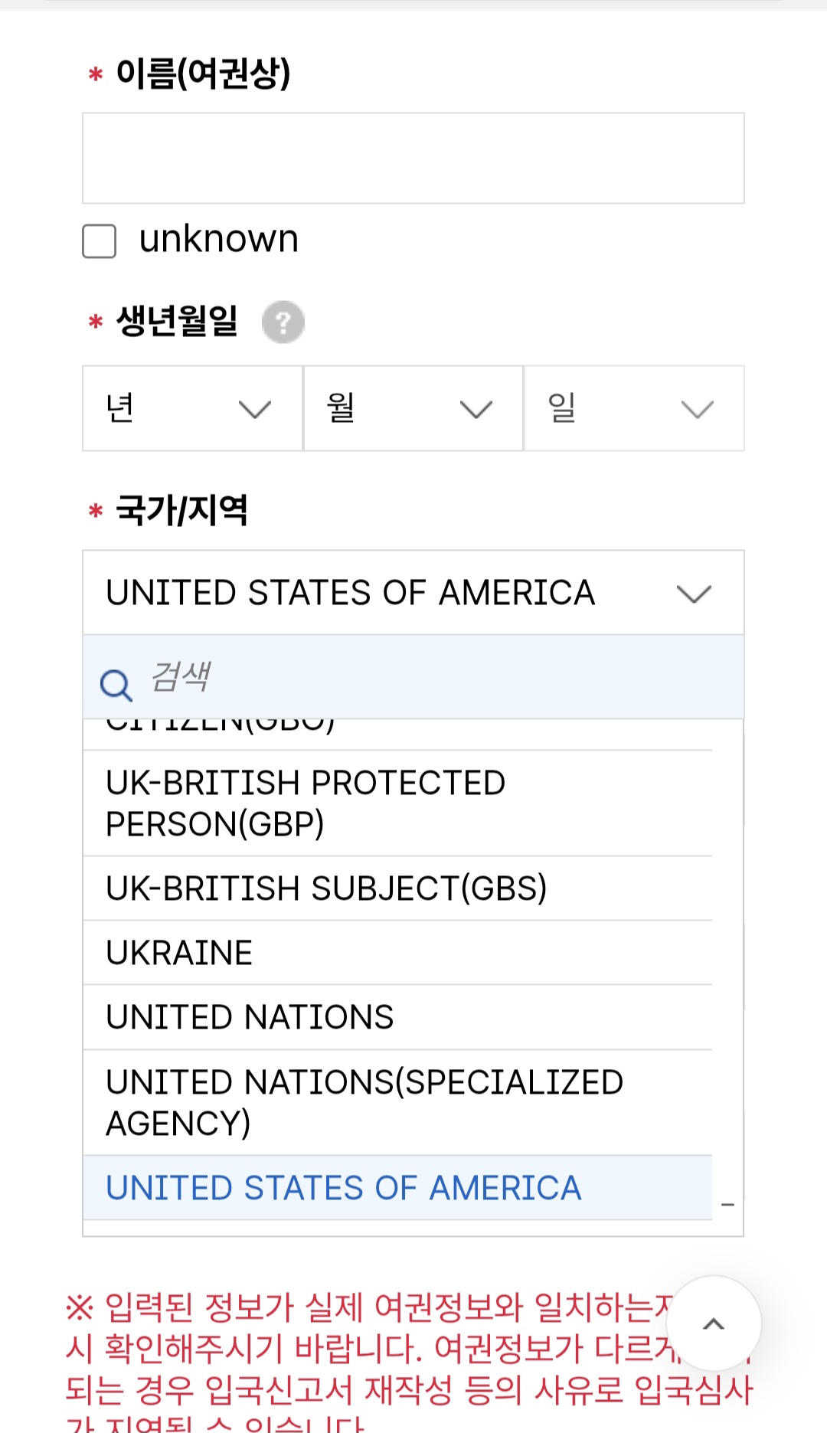
Task: Tap the scroll-to-top arrow button
Action: 713,1323
